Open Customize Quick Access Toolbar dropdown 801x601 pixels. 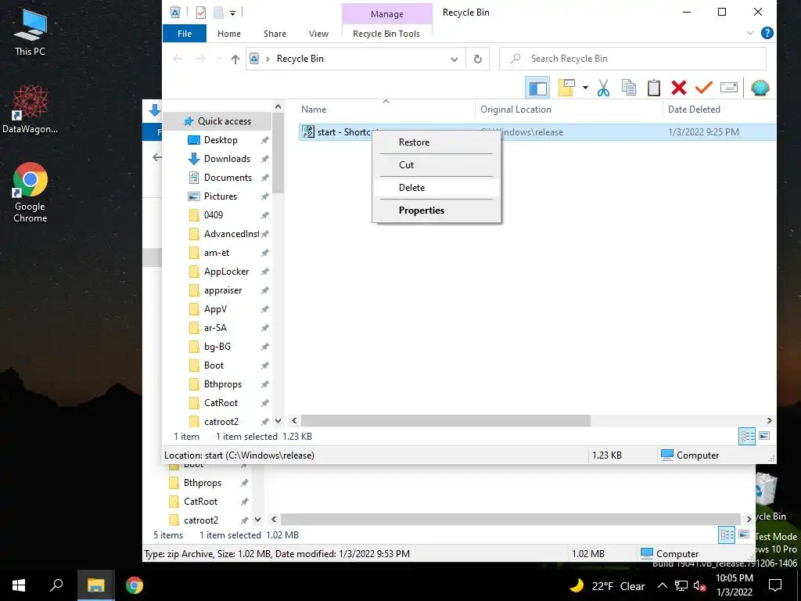232,13
